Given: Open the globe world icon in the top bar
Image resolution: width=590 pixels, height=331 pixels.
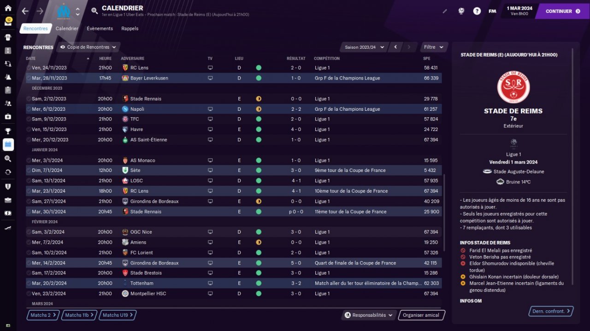Looking at the screenshot, I should click(461, 11).
